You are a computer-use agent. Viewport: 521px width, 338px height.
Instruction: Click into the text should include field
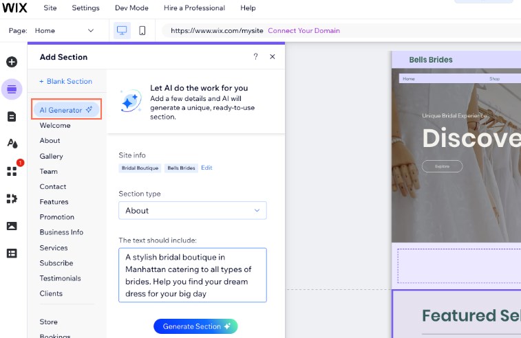tap(193, 275)
